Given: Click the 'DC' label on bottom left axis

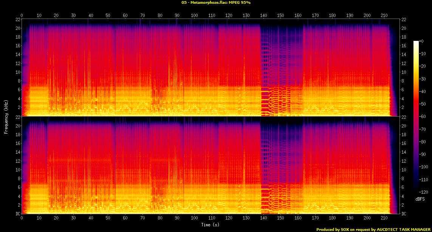Looking at the screenshot, I should [17, 214].
